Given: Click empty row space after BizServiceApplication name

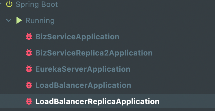Looking at the screenshot, I should (x=167, y=37).
